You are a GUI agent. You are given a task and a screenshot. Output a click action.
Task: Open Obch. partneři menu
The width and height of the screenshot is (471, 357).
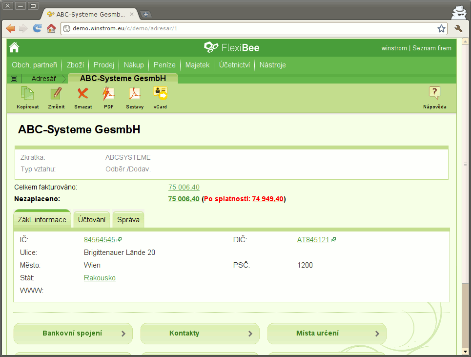[34, 65]
